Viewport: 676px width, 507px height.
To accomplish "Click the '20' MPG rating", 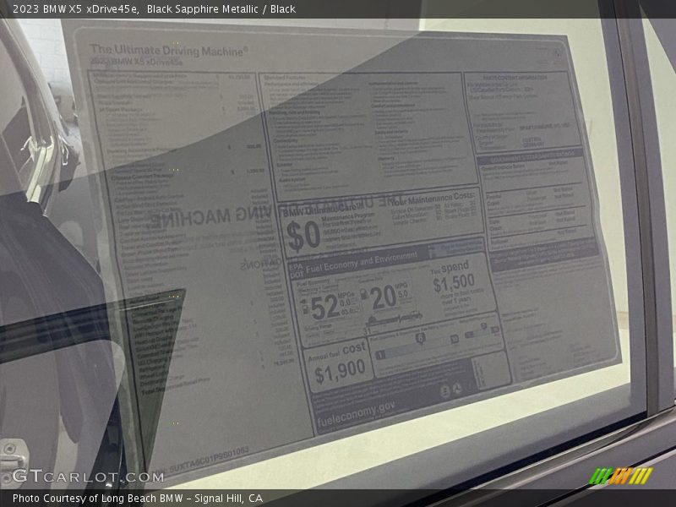I will (x=383, y=297).
